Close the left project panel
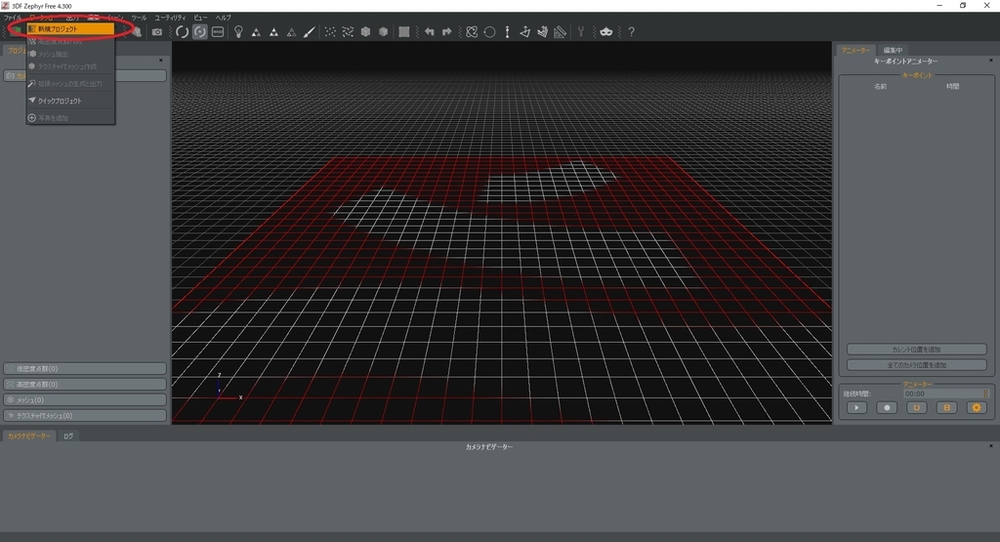1000x542 pixels. click(161, 61)
